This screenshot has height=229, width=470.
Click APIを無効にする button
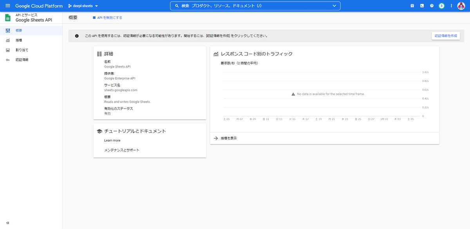click(107, 18)
